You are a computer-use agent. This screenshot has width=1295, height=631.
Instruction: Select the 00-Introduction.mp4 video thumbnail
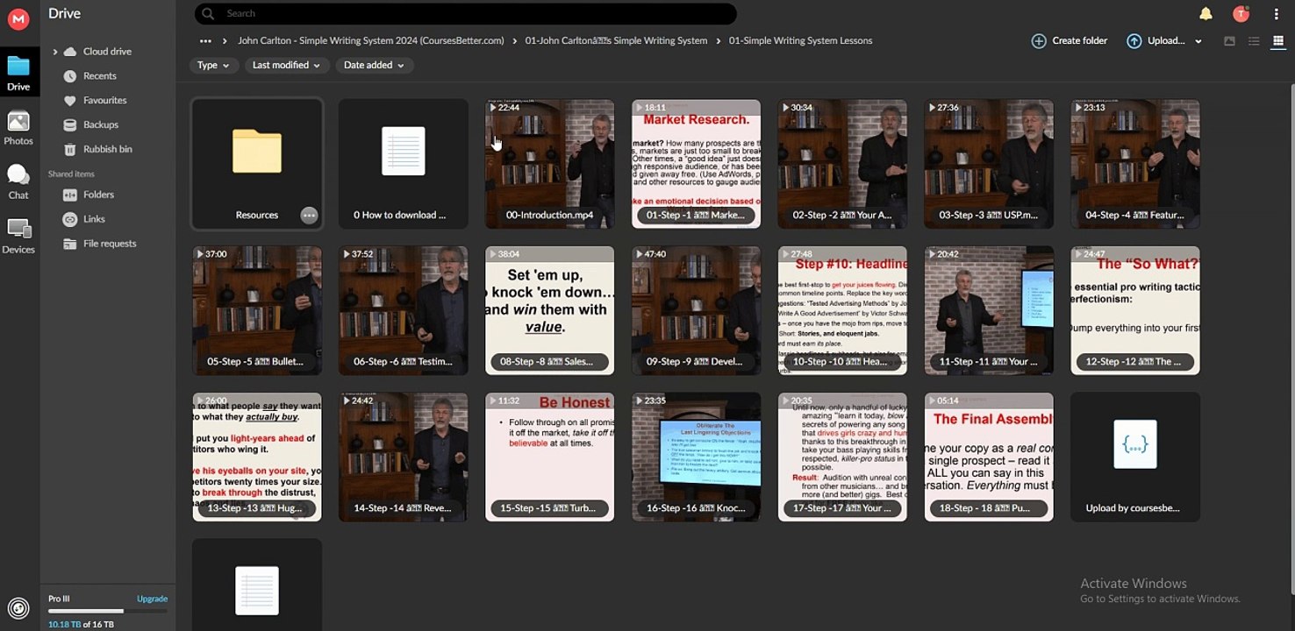pyautogui.click(x=550, y=164)
